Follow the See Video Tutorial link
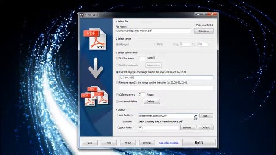 tap(169, 143)
